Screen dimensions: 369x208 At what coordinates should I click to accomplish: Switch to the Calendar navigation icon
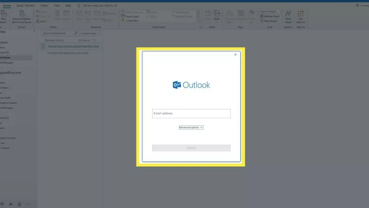click(2, 204)
